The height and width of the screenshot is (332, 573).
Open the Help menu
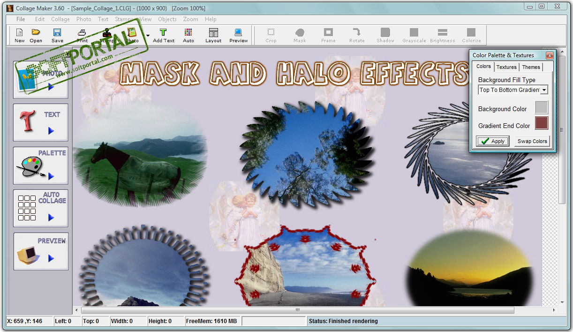[211, 19]
